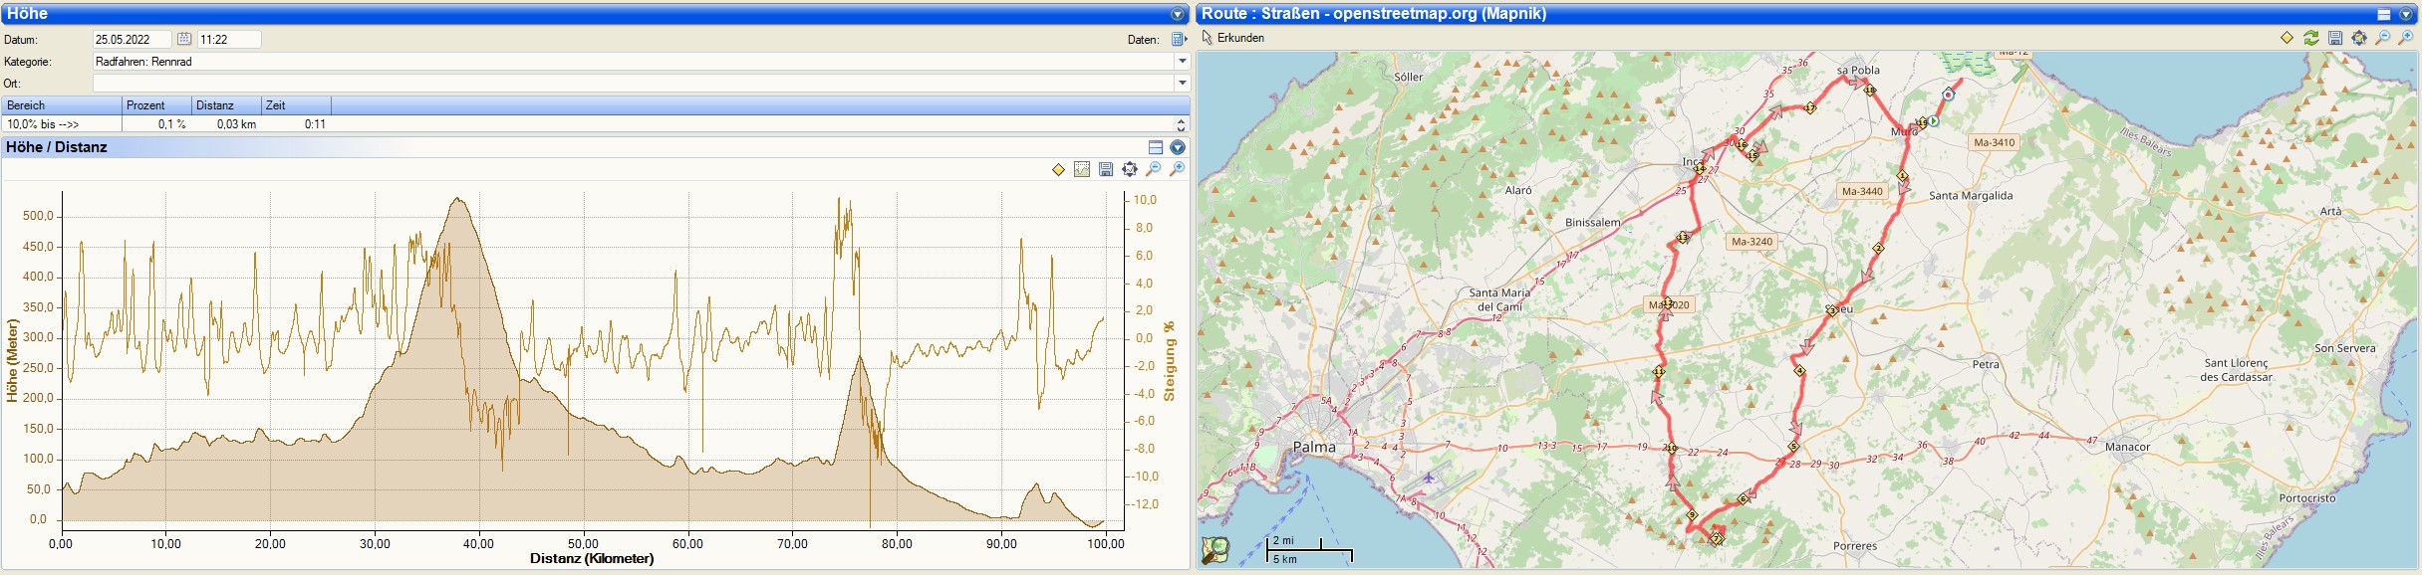Toggle the split layout of the Route map panel
Screen dimensions: 2422x575
pos(2384,14)
